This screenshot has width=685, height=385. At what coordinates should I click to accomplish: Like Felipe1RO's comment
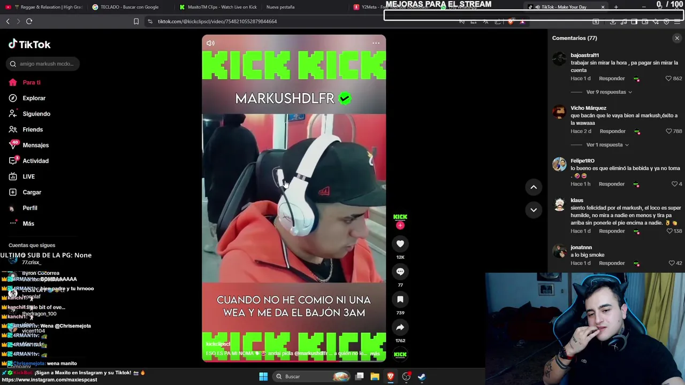pyautogui.click(x=674, y=184)
